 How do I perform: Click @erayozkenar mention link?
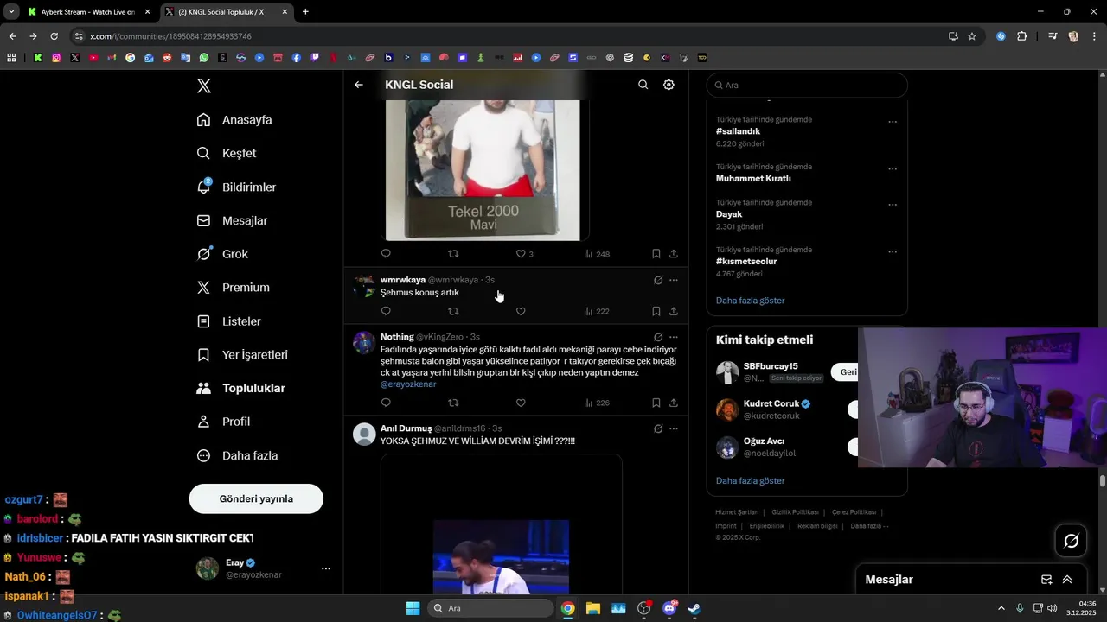[x=408, y=384]
